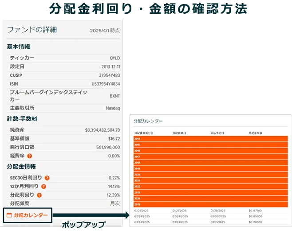Expand the 2021 year row
The width and height of the screenshot is (292, 235).
coord(211,180)
